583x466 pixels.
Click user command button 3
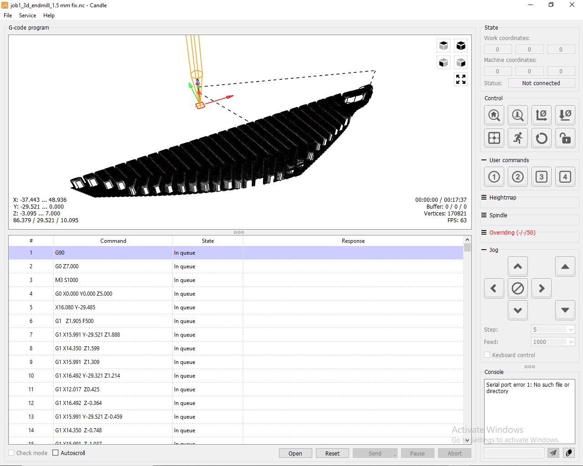tap(542, 177)
